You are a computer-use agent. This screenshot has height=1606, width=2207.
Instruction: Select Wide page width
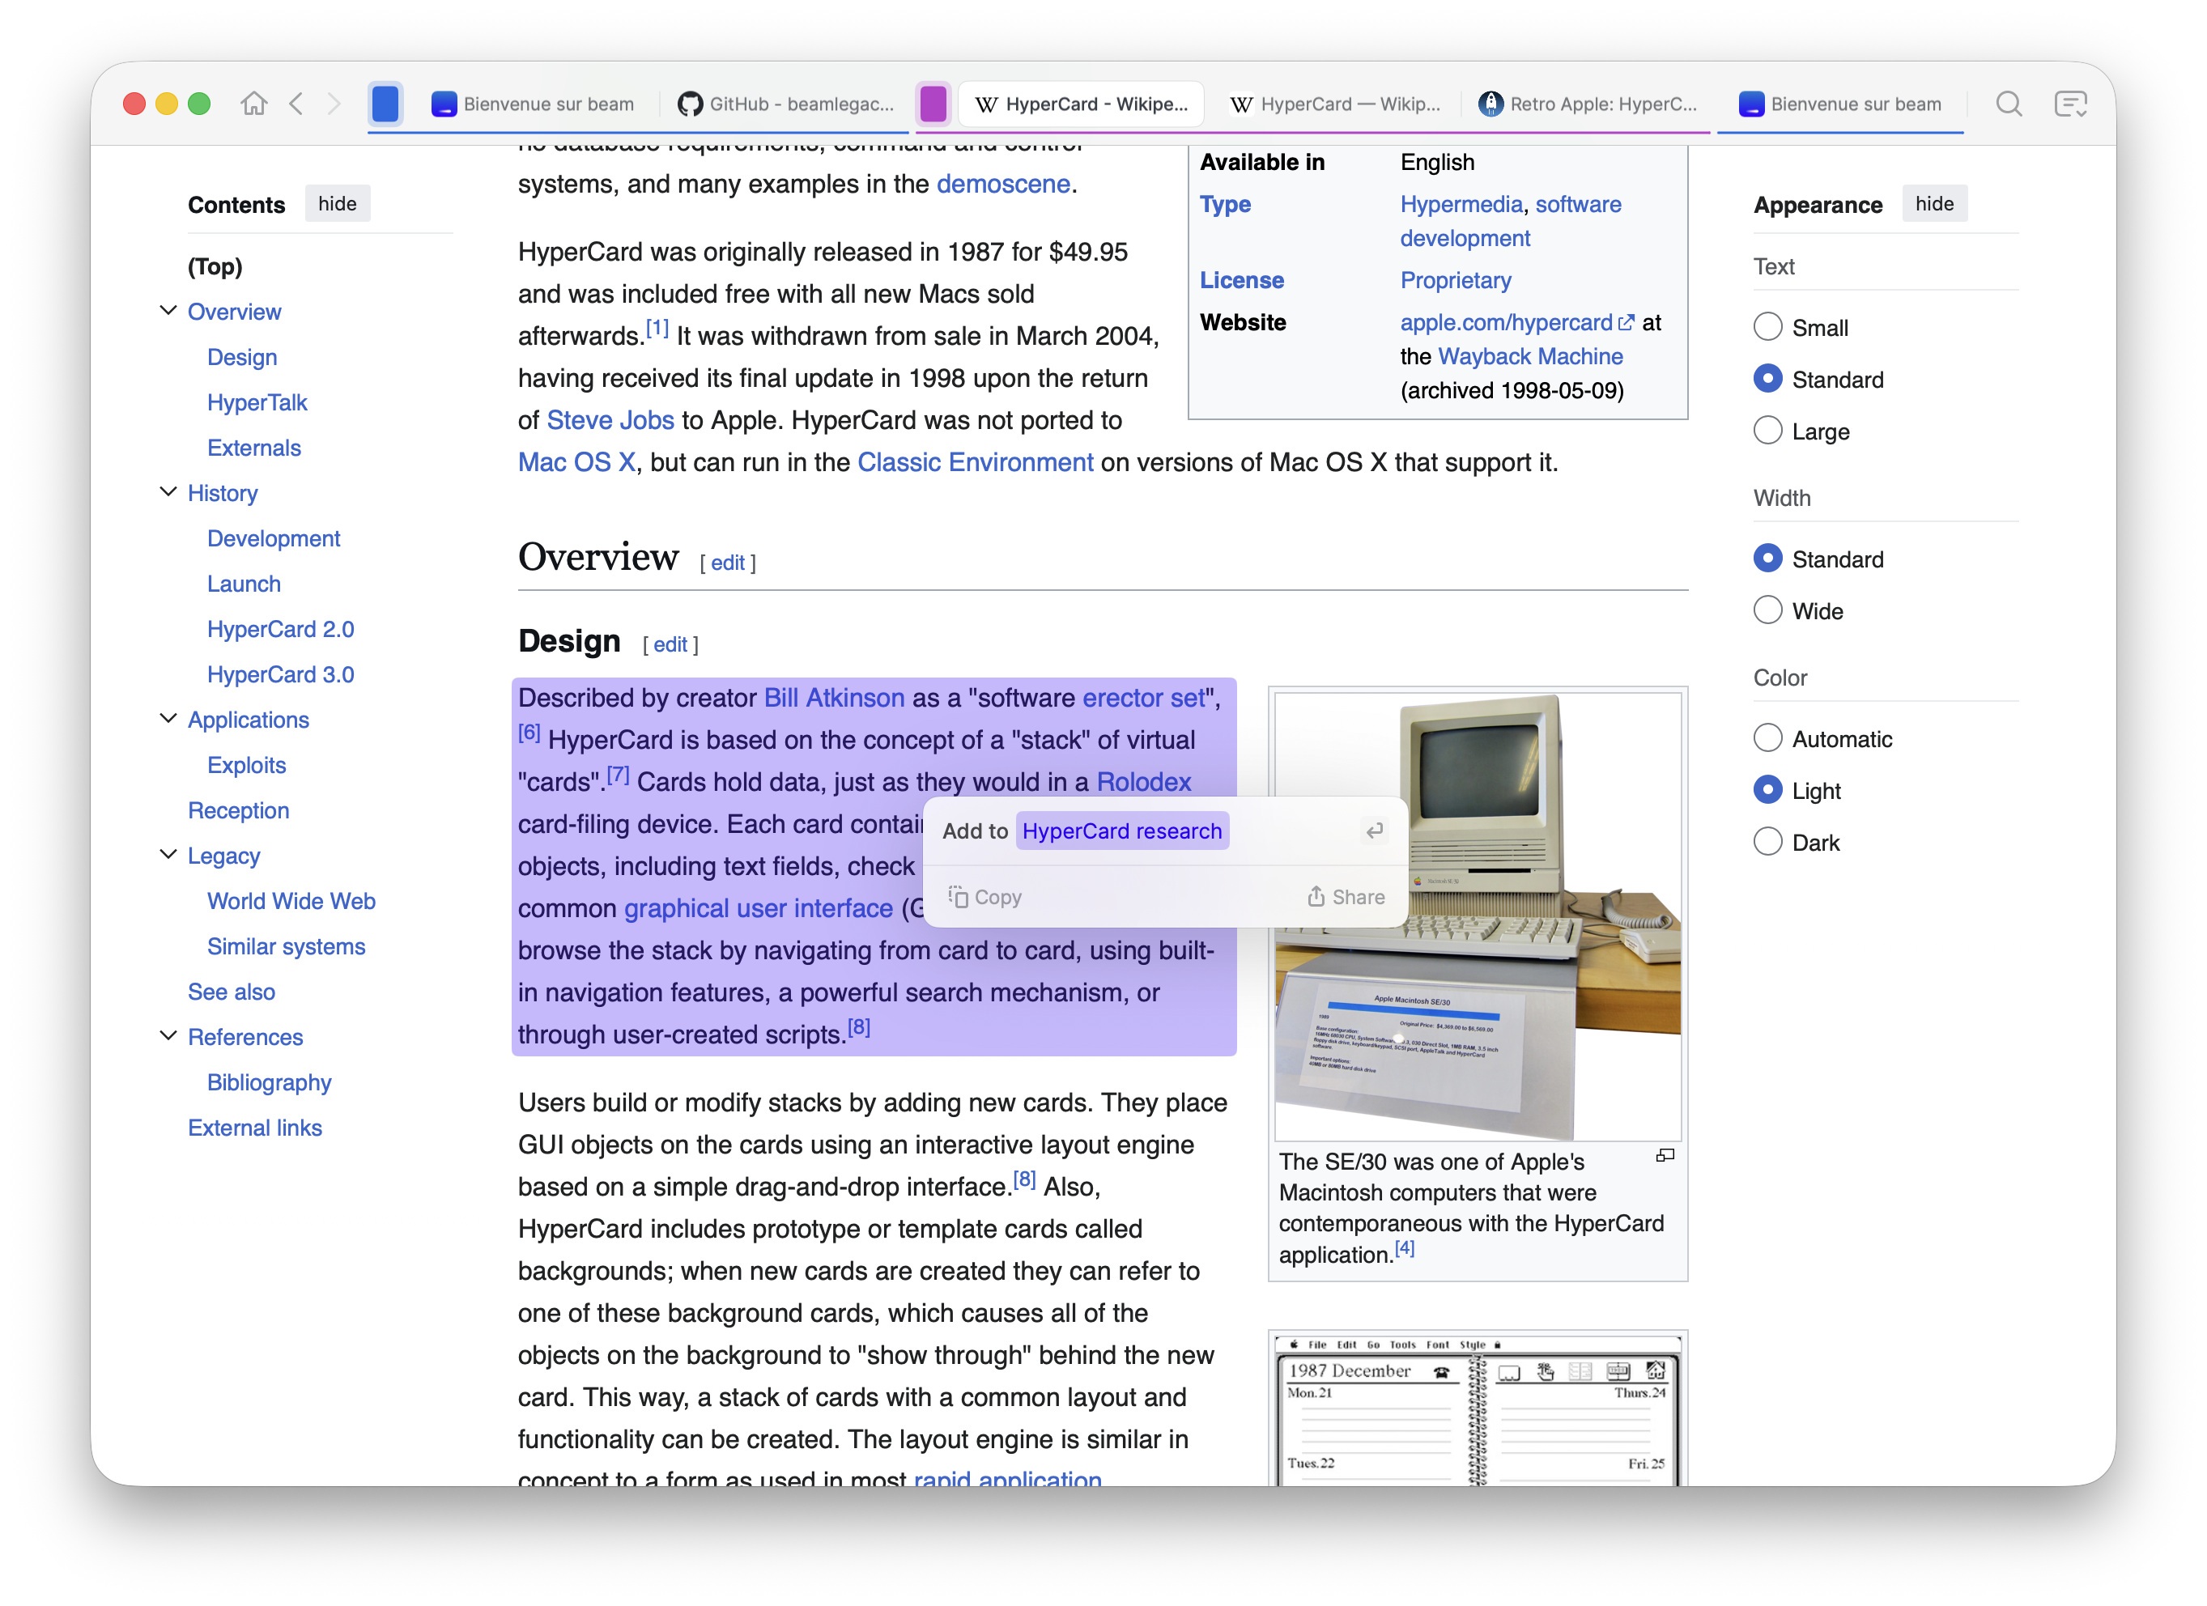[1768, 610]
